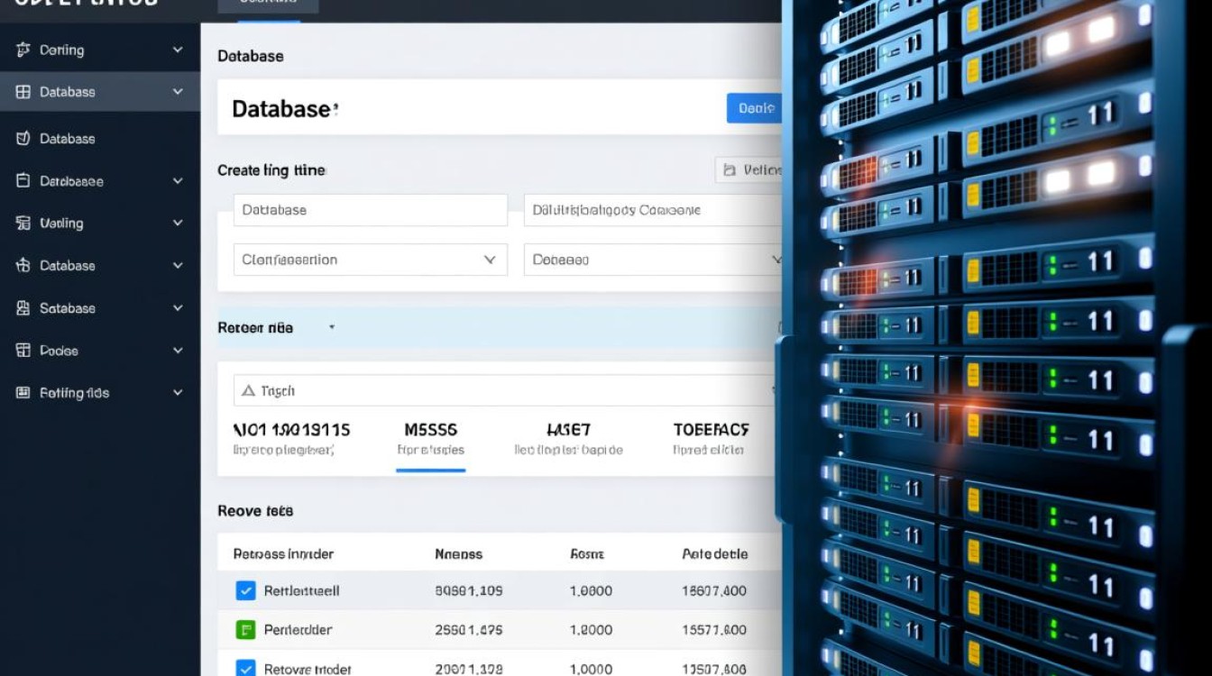Click the grid icon of highlighted Database item

[23, 92]
